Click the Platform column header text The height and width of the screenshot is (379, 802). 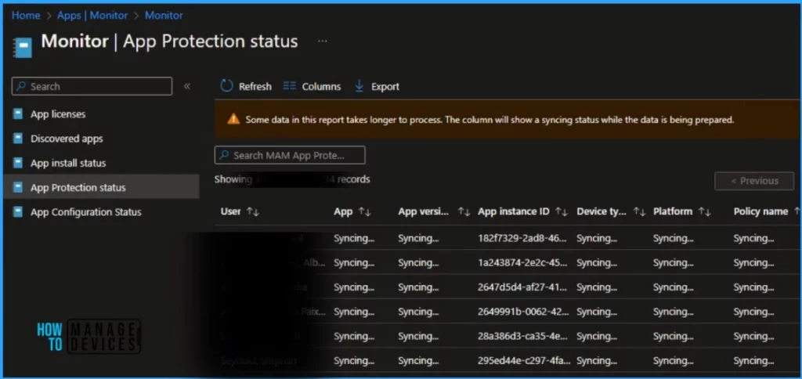(x=673, y=211)
